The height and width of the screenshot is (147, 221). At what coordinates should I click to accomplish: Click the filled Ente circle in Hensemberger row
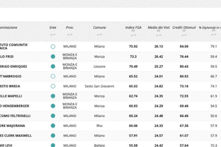point(53,106)
